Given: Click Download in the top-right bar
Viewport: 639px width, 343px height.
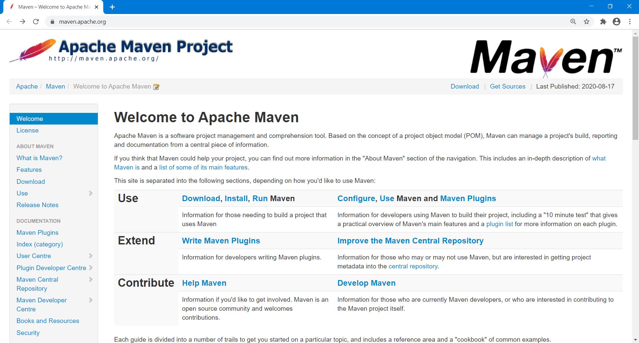Looking at the screenshot, I should point(465,87).
